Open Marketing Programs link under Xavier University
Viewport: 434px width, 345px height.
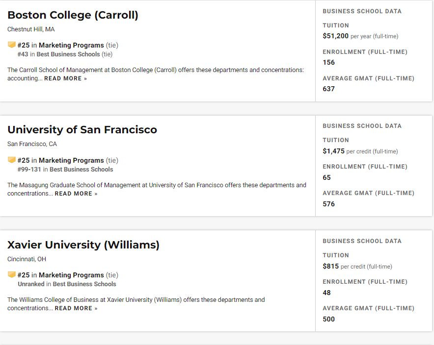coord(71,275)
